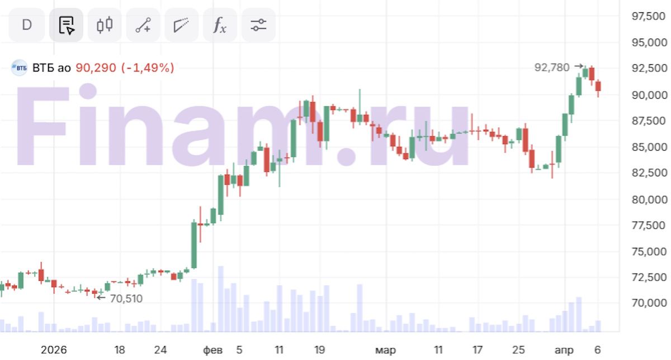This screenshot has width=671, height=360.
Task: Click the апр label on date axis
Action: click(564, 351)
